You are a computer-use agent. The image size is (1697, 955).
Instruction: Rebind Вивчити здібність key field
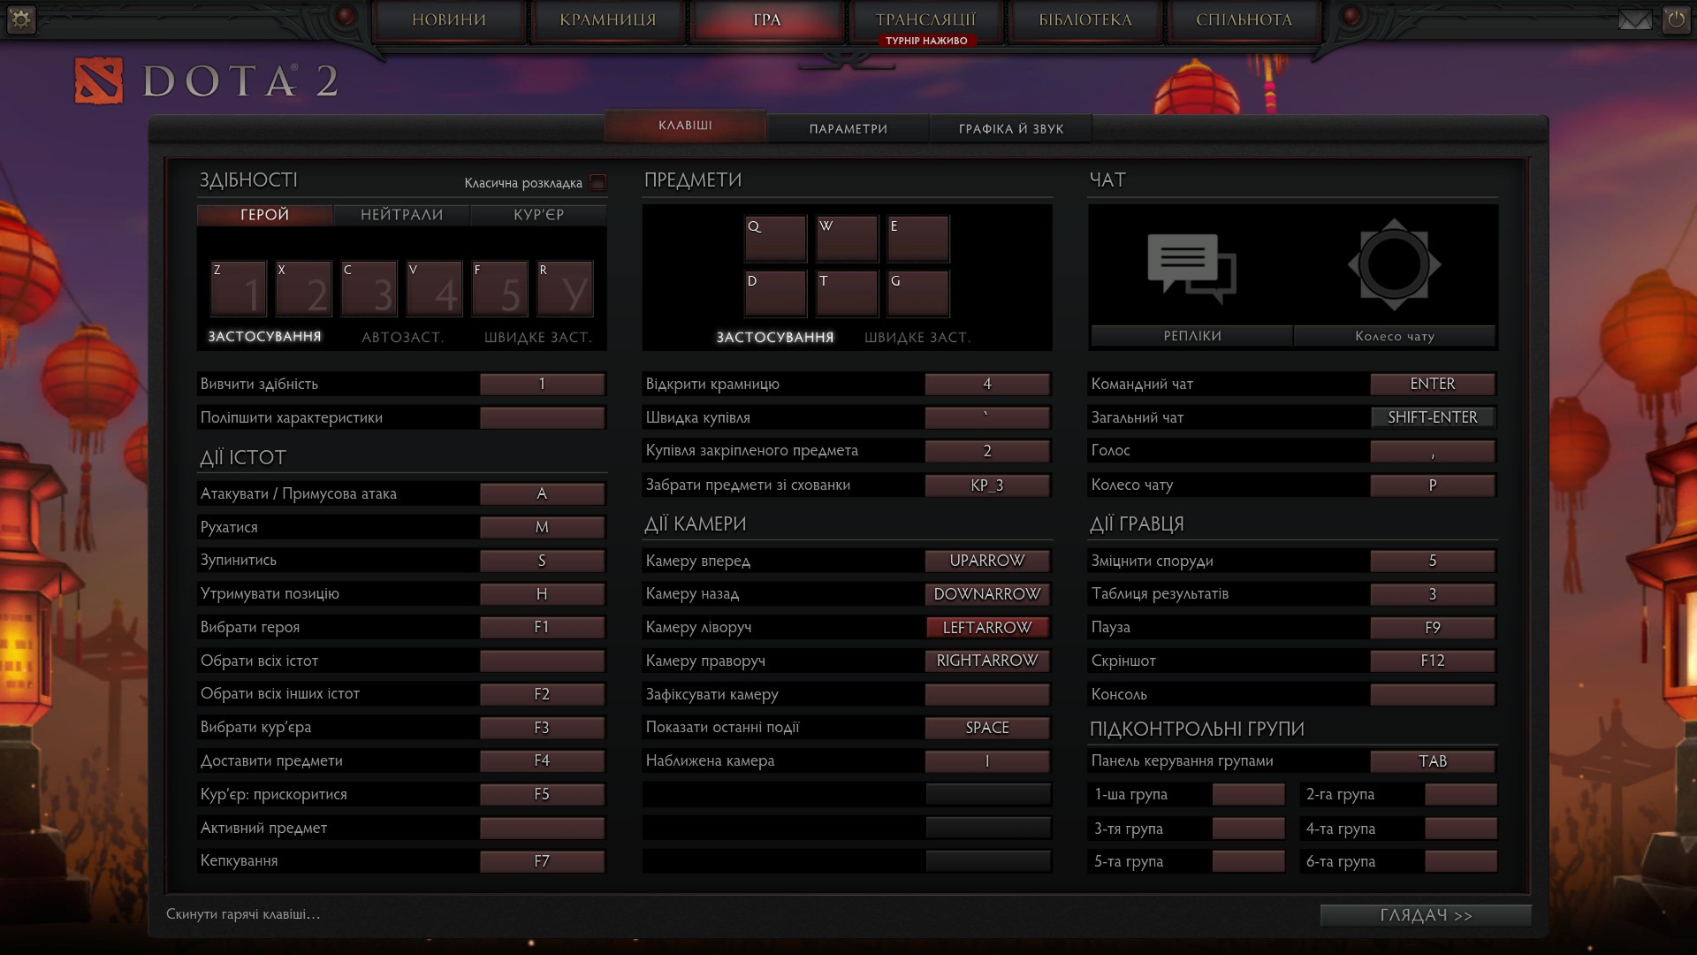pyautogui.click(x=542, y=384)
